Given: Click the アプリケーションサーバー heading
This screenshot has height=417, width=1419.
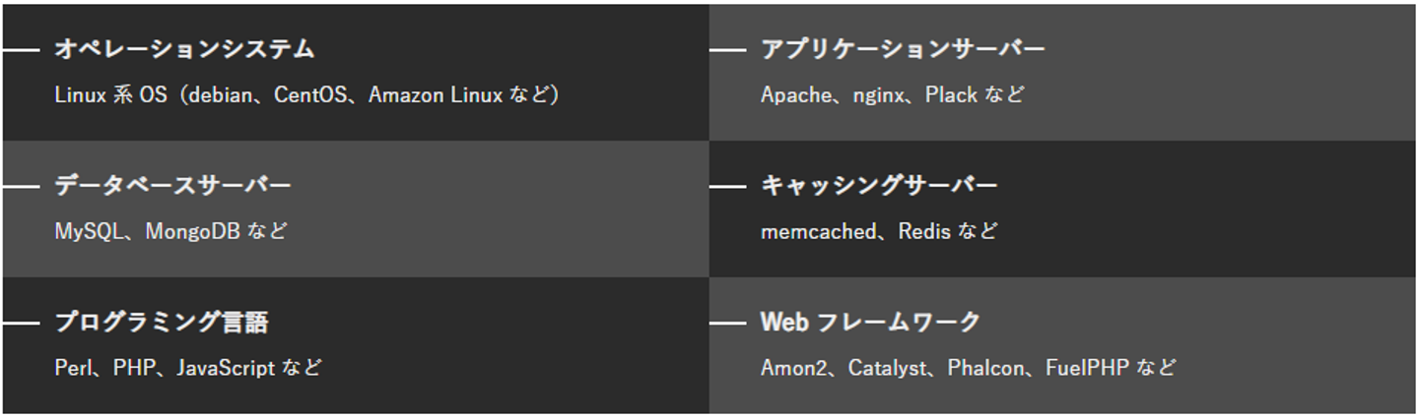Looking at the screenshot, I should 903,48.
